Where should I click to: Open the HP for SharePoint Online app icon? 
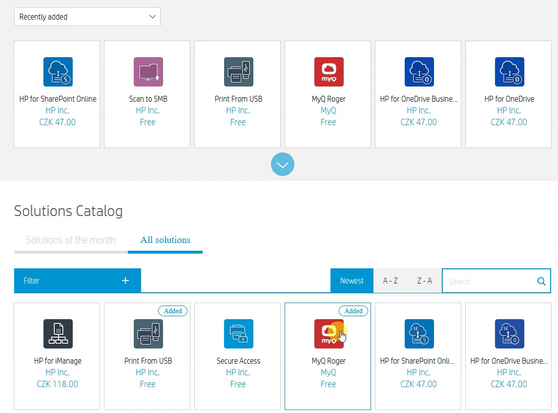coord(57,71)
